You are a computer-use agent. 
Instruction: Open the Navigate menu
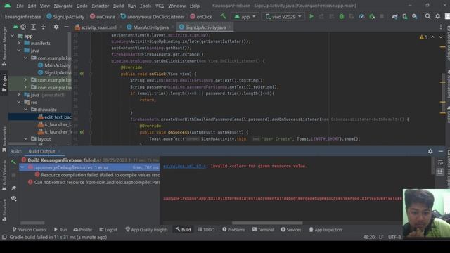(63, 6)
